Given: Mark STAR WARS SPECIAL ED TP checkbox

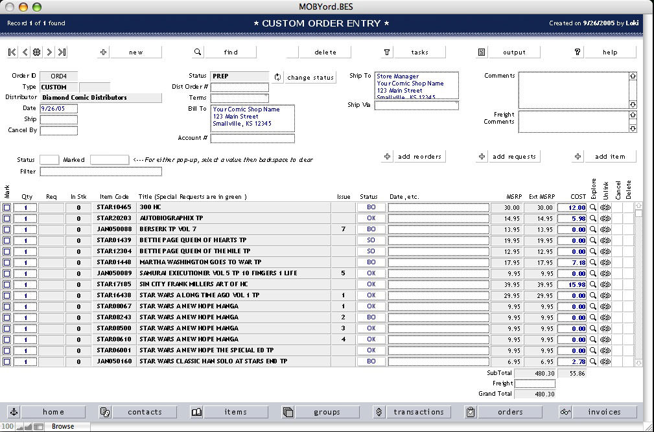Looking at the screenshot, I should coord(6,350).
